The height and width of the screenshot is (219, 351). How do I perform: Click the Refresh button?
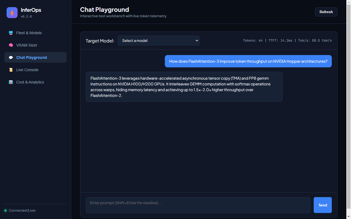(326, 12)
